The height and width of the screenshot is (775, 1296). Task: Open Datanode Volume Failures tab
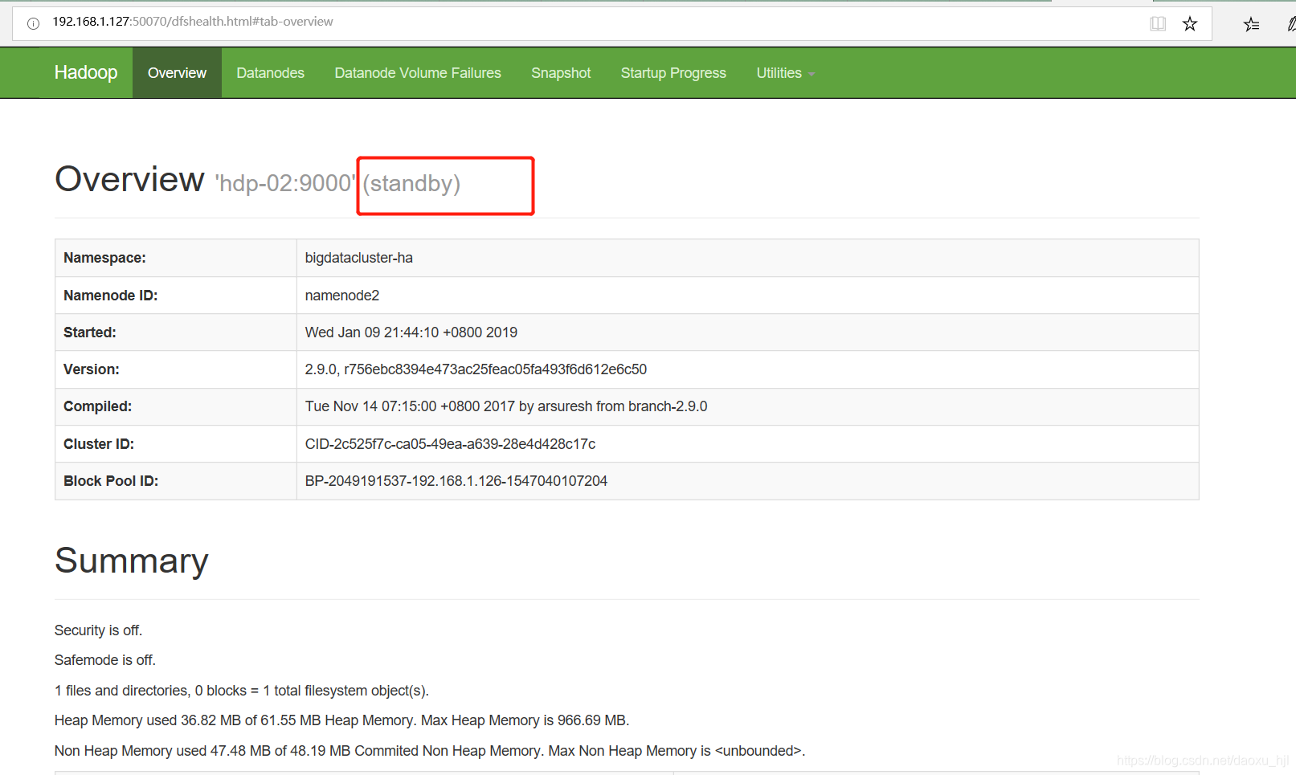418,72
